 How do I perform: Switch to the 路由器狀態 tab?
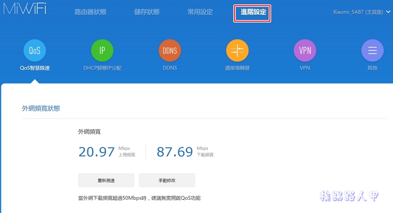pos(90,12)
